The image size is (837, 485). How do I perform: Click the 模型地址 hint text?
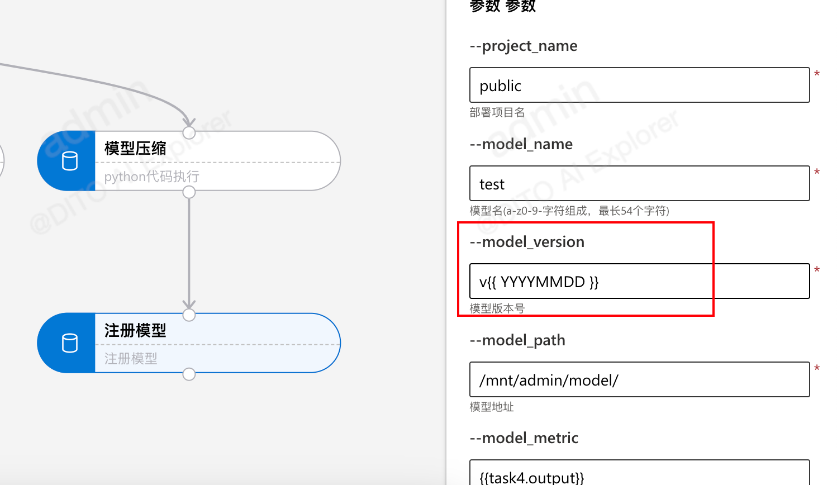(492, 407)
